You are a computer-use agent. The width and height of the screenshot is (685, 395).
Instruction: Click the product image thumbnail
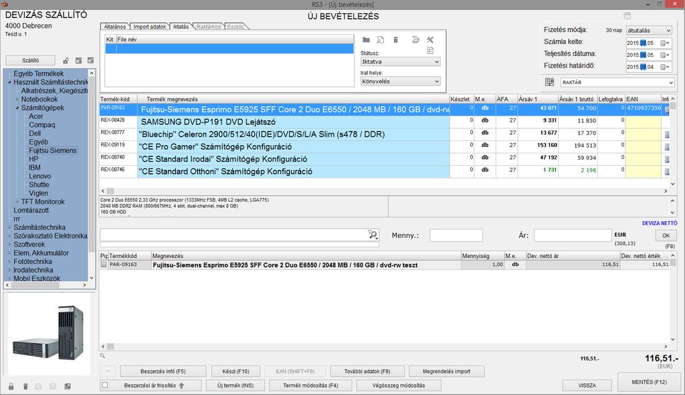(x=48, y=333)
